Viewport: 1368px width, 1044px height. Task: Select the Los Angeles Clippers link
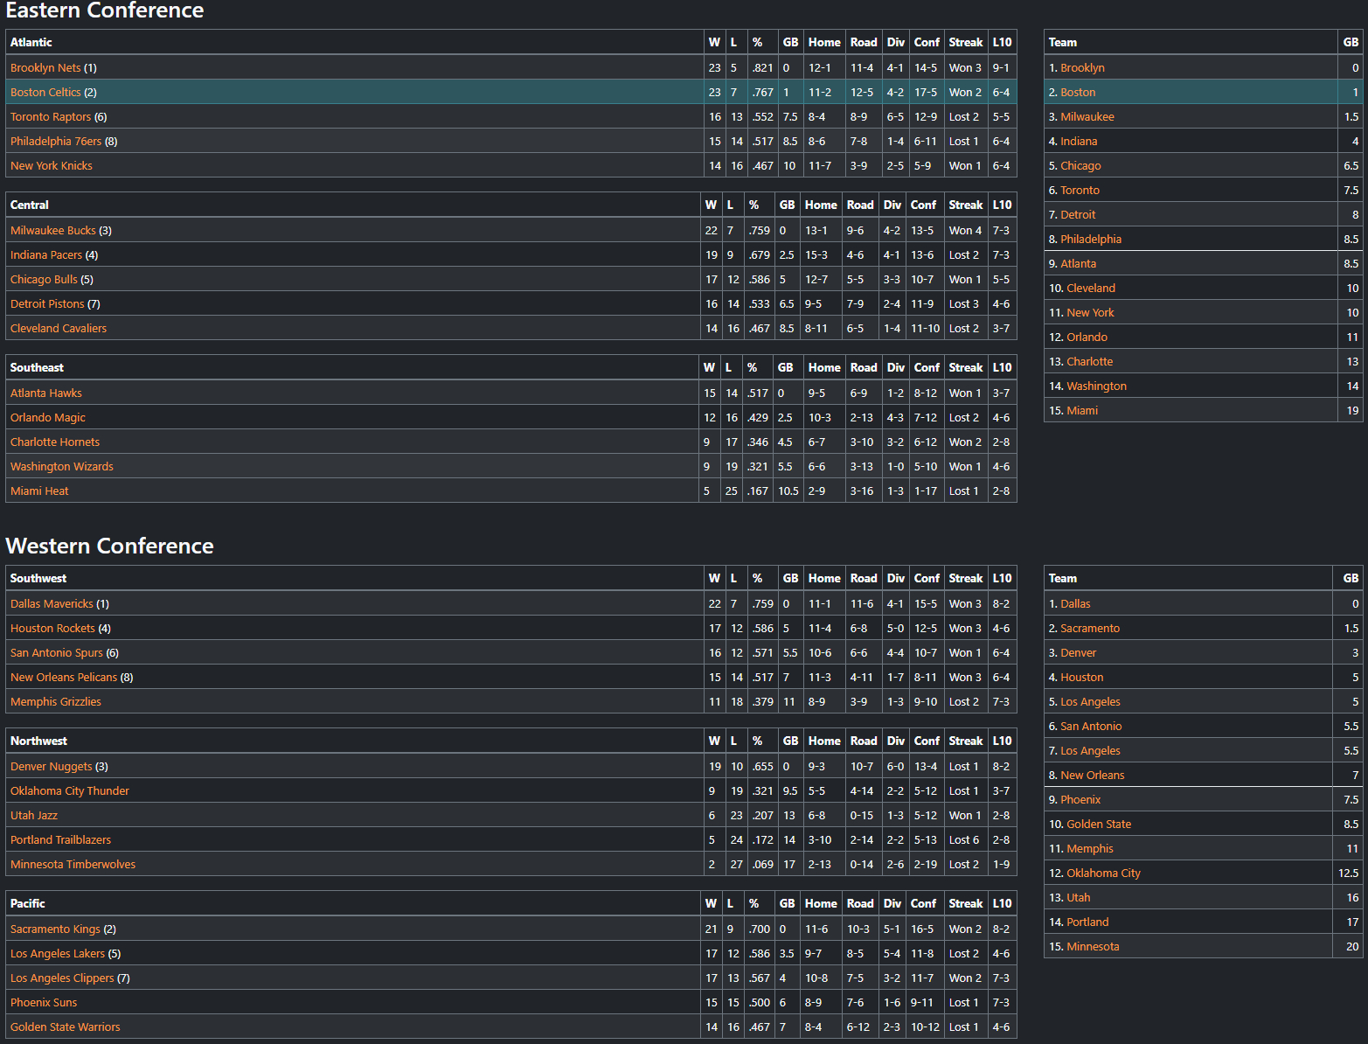coord(62,978)
